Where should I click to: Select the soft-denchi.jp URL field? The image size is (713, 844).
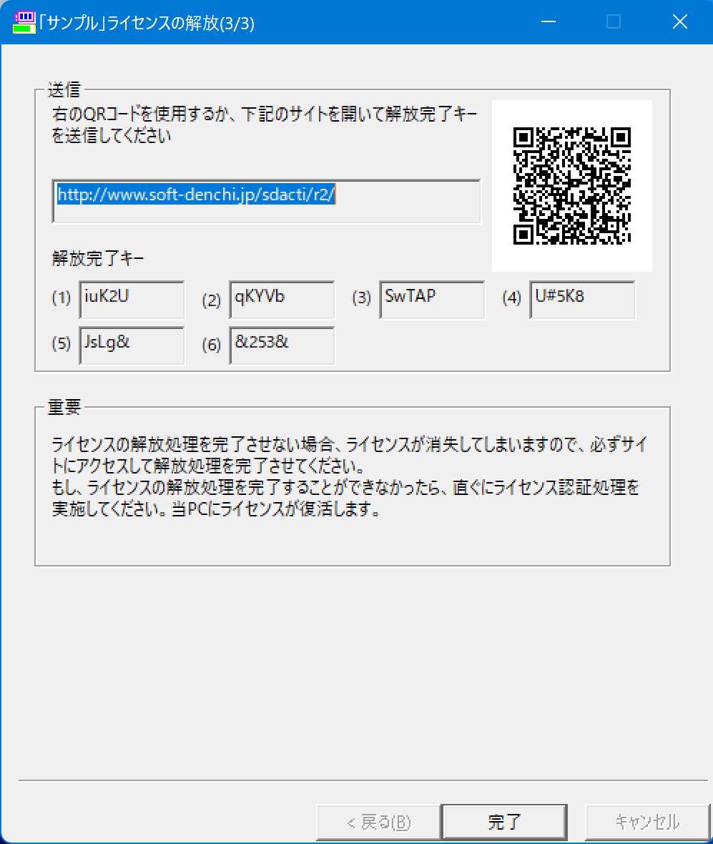(266, 201)
